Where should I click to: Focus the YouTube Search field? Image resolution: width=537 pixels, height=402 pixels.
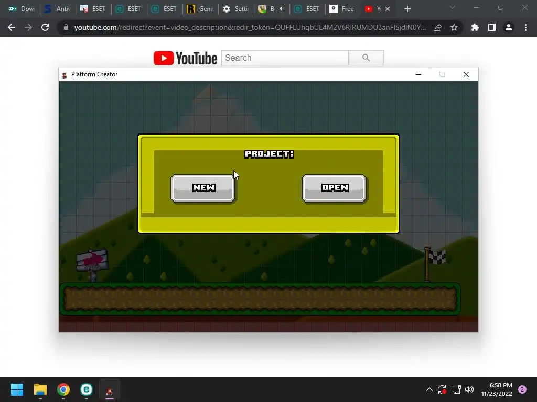point(285,58)
